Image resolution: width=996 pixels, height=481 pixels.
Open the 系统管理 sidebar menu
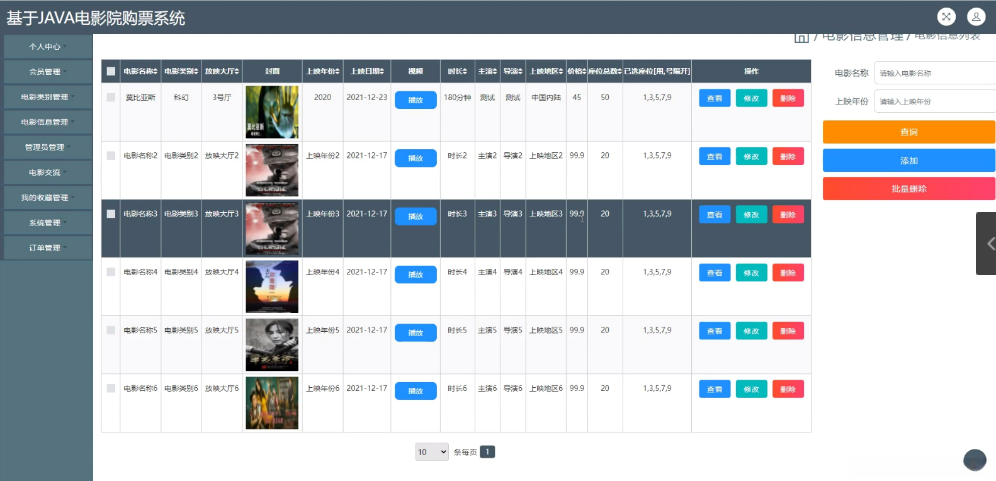point(48,223)
